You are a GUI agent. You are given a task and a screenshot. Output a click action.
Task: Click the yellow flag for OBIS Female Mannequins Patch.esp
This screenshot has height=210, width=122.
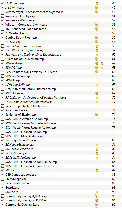click(x=97, y=102)
